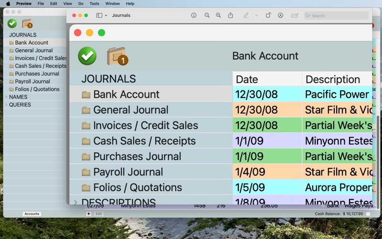
Task: Click Folios / Quotations row in Preview image
Action: 151,187
